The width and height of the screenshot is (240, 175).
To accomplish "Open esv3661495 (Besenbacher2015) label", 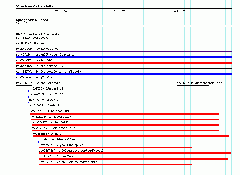I will (x=199, y=83).
